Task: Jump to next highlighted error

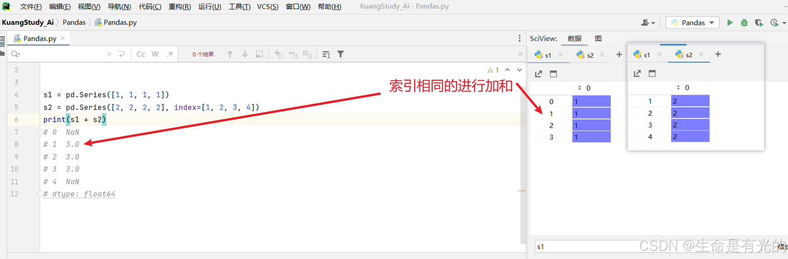Action: coord(520,70)
